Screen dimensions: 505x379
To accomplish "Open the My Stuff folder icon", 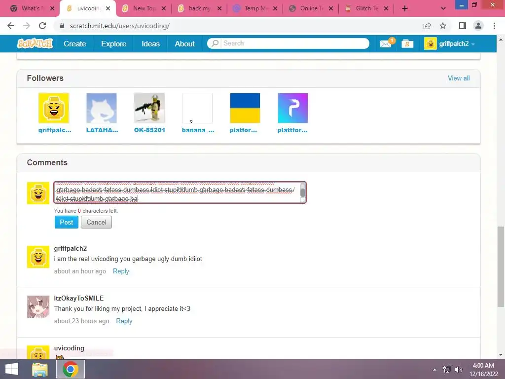I will pyautogui.click(x=407, y=44).
